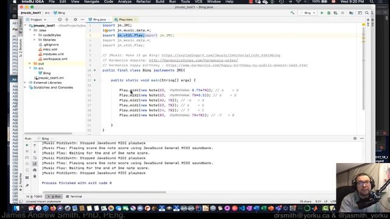390x219 pixels.
Task: Click locate/scroll from source target icon
Action: [x=60, y=19]
